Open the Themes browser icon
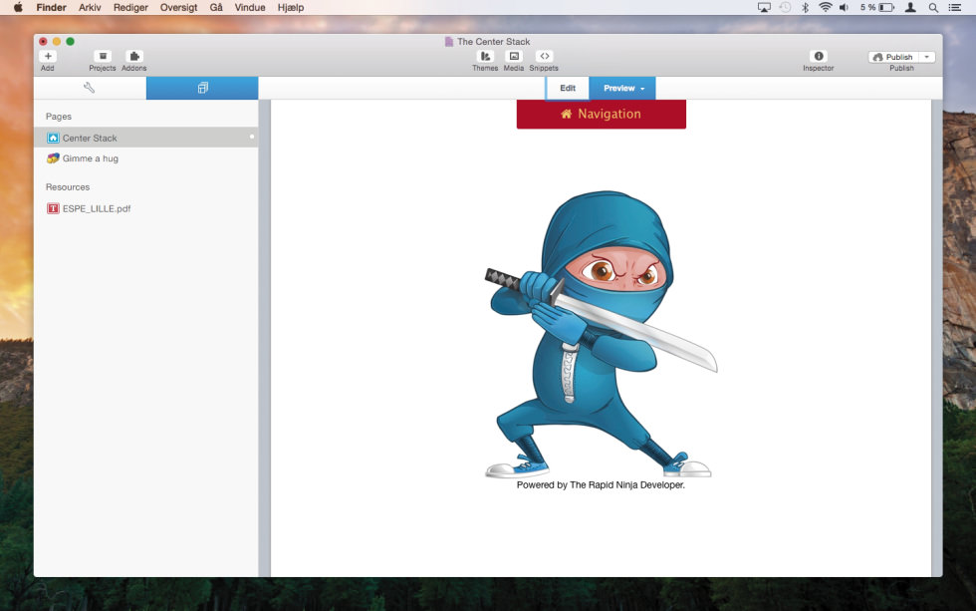Viewport: 976px width, 611px height. pos(485,56)
